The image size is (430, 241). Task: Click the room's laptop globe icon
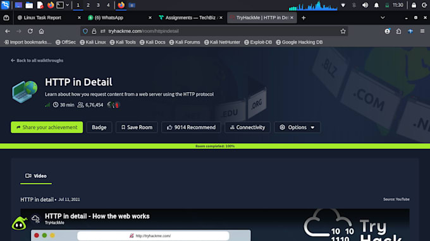click(x=25, y=91)
